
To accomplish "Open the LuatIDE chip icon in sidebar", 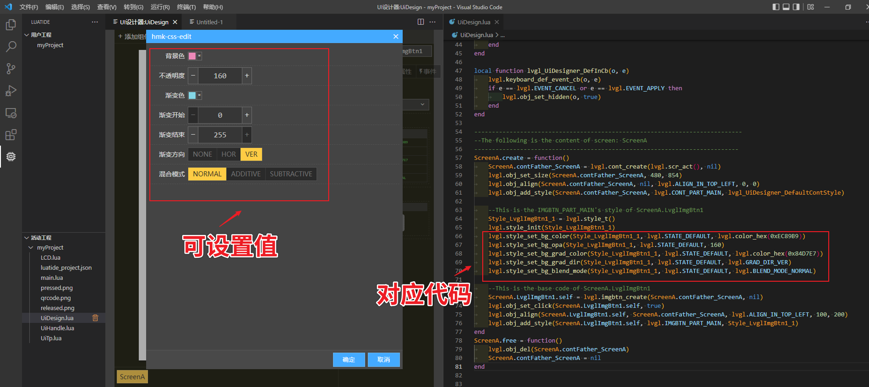I will tap(11, 157).
